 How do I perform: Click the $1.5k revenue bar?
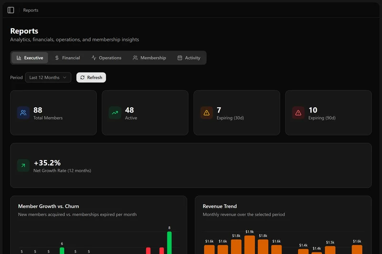pos(330,250)
